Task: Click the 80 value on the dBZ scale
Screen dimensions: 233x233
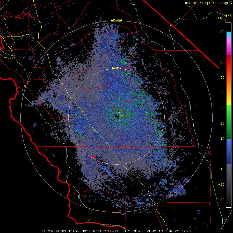Action: pos(222,32)
